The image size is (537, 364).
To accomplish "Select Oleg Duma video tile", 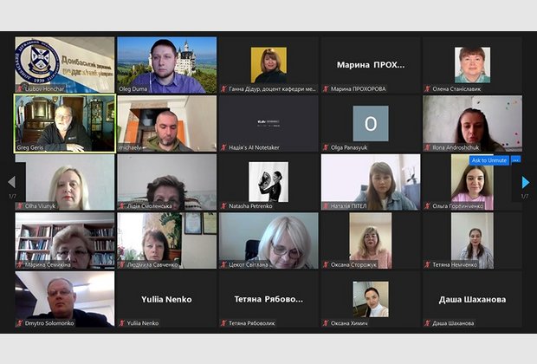I will (167, 65).
